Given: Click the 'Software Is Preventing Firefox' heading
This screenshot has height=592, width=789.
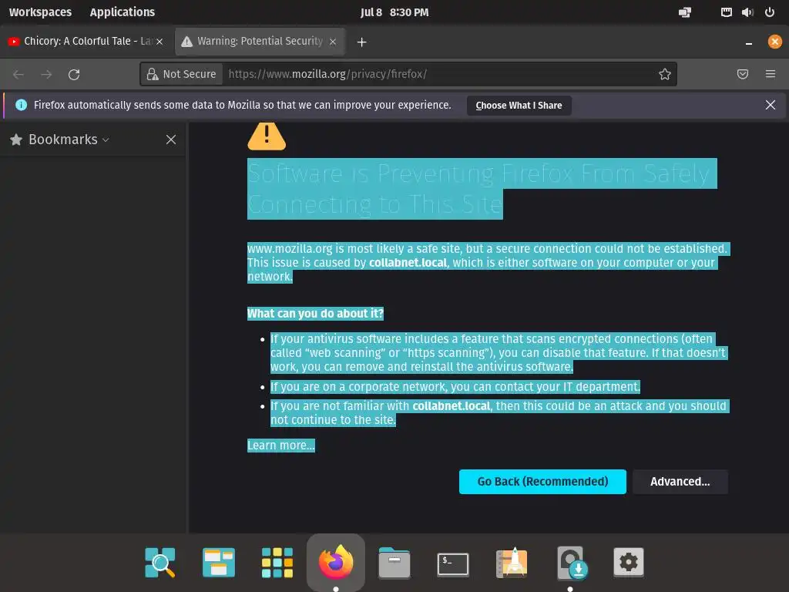Looking at the screenshot, I should coord(482,189).
